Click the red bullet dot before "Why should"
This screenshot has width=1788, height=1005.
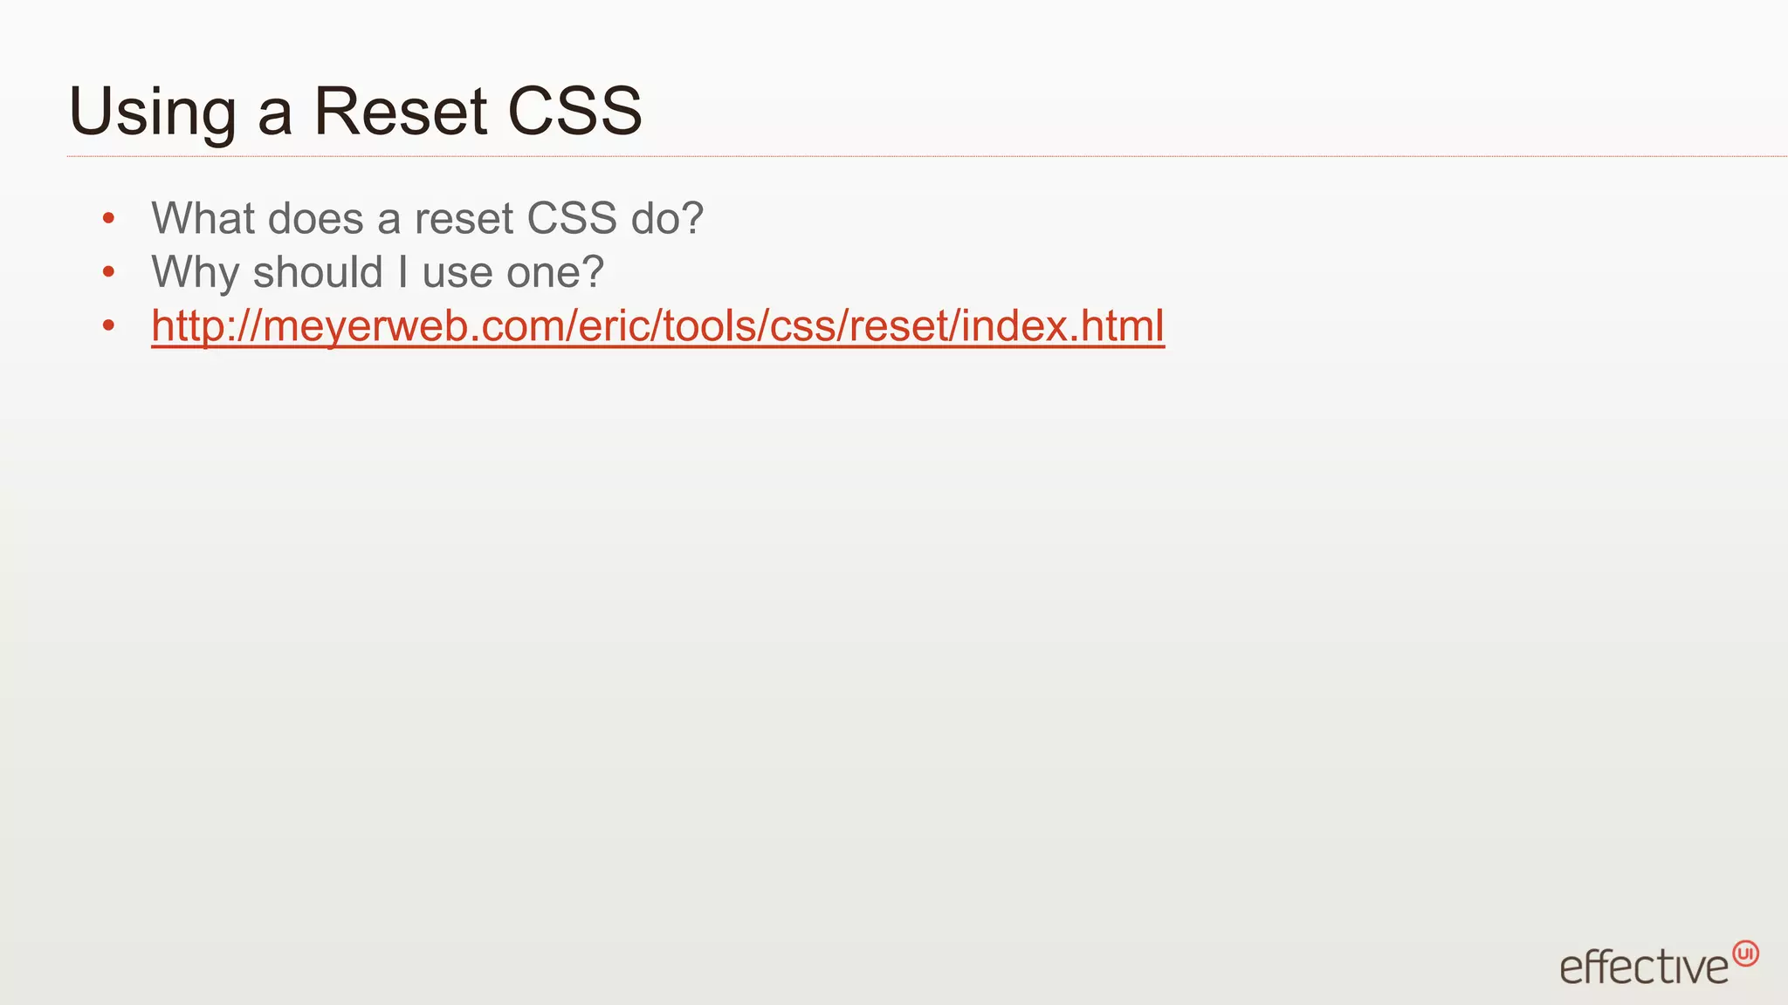click(x=108, y=273)
